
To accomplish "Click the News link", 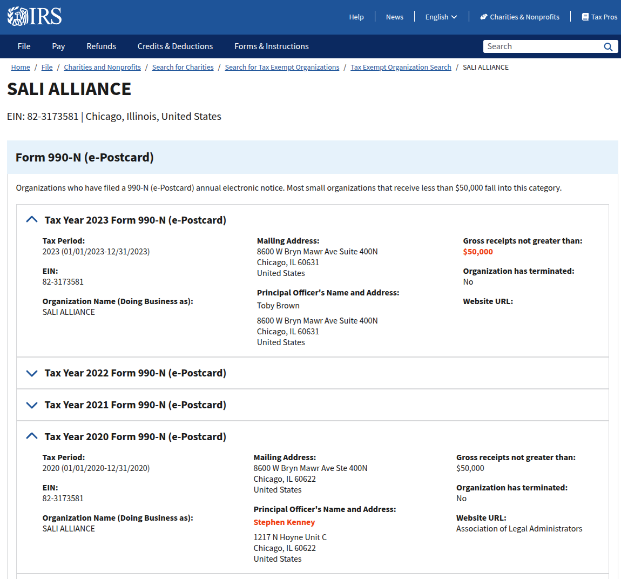I will click(394, 17).
